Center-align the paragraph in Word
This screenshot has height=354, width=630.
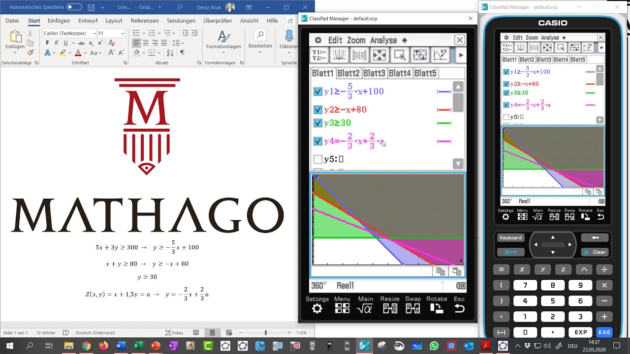[146, 43]
